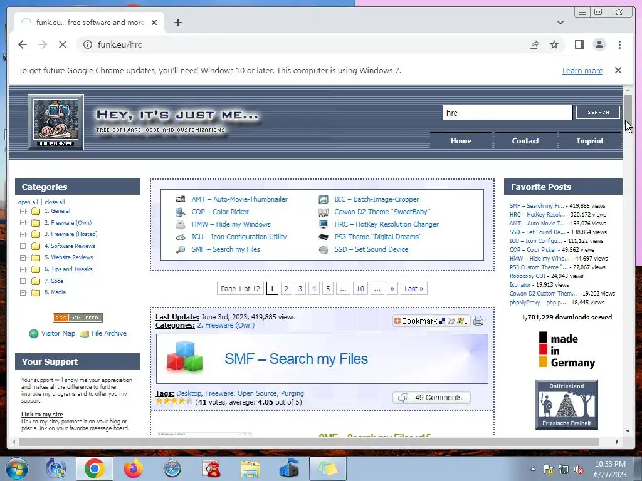Open Chrome side panel icon
The image size is (642, 481).
(x=579, y=44)
